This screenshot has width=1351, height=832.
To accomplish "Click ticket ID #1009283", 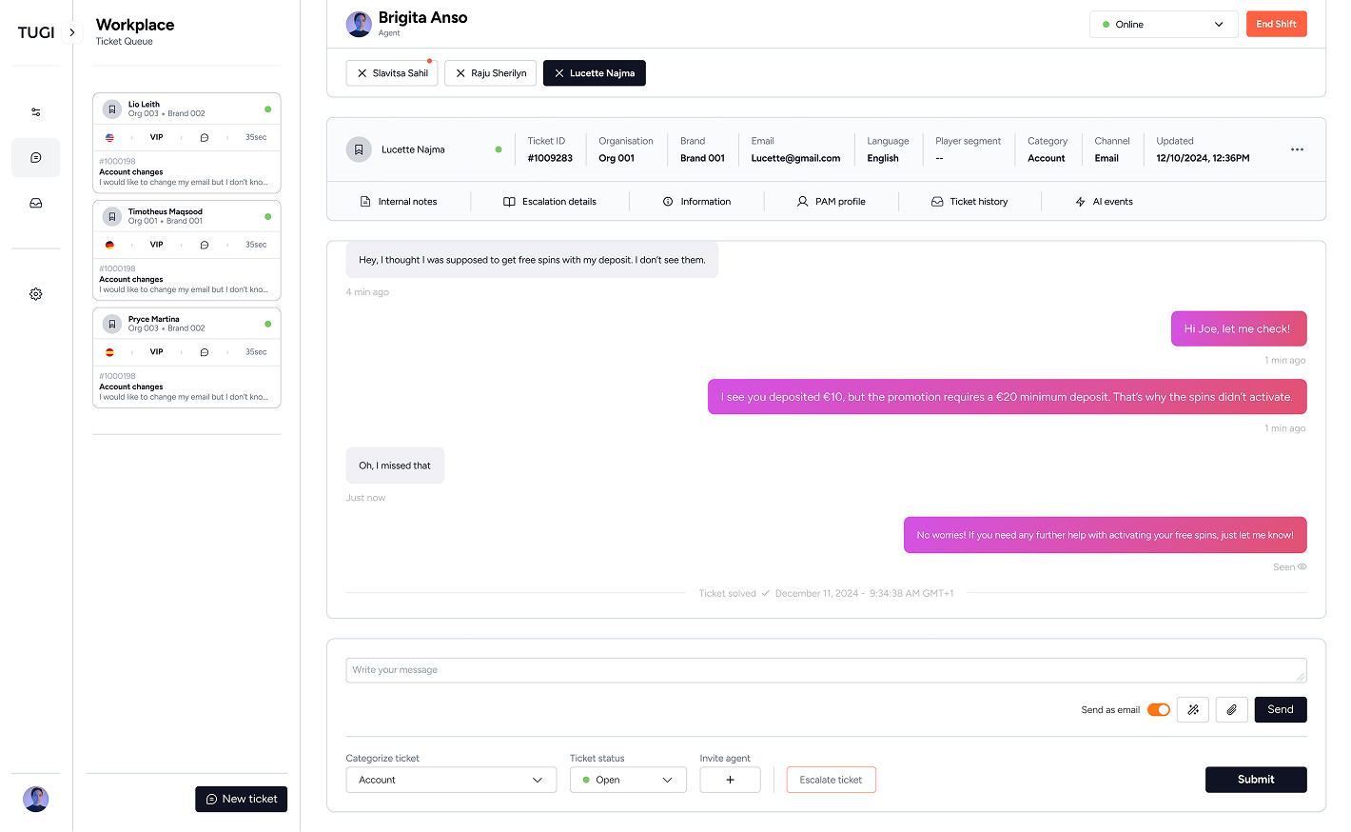I will click(x=550, y=159).
